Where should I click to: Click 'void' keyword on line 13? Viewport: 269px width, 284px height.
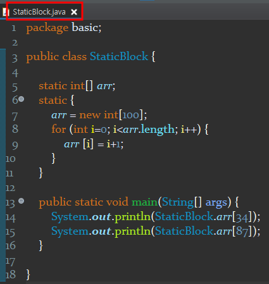point(117,202)
